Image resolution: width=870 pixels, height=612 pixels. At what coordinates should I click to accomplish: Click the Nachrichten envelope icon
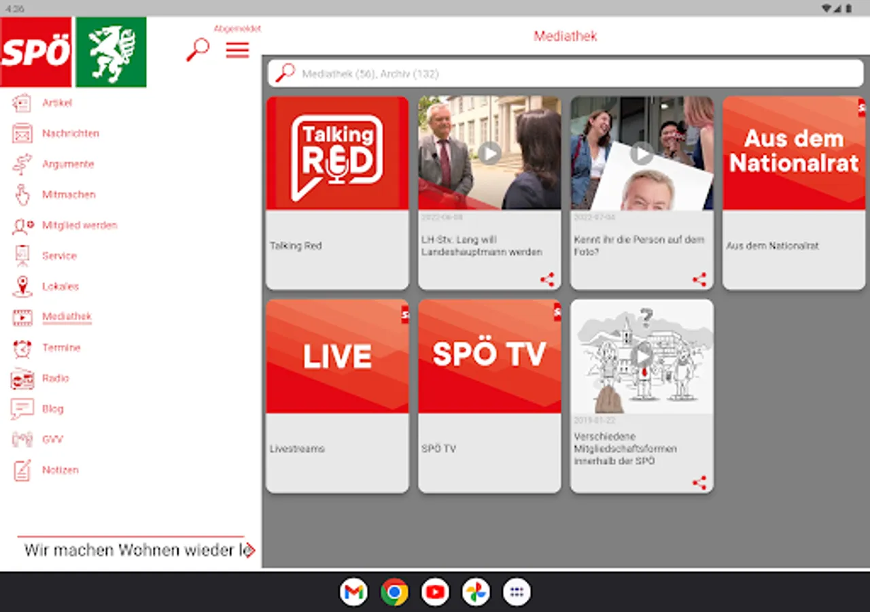coord(22,133)
